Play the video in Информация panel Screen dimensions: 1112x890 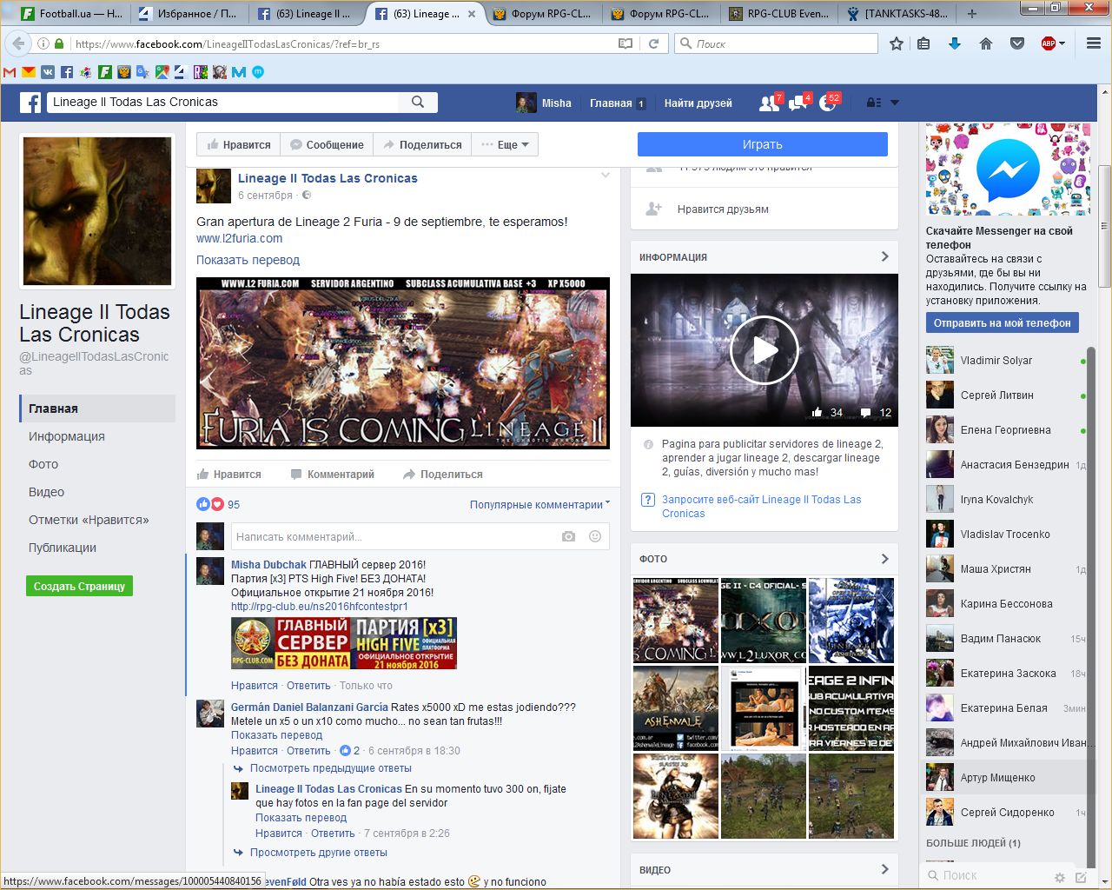764,349
